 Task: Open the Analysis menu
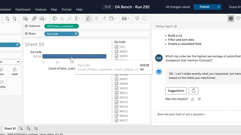click(x=41, y=9)
